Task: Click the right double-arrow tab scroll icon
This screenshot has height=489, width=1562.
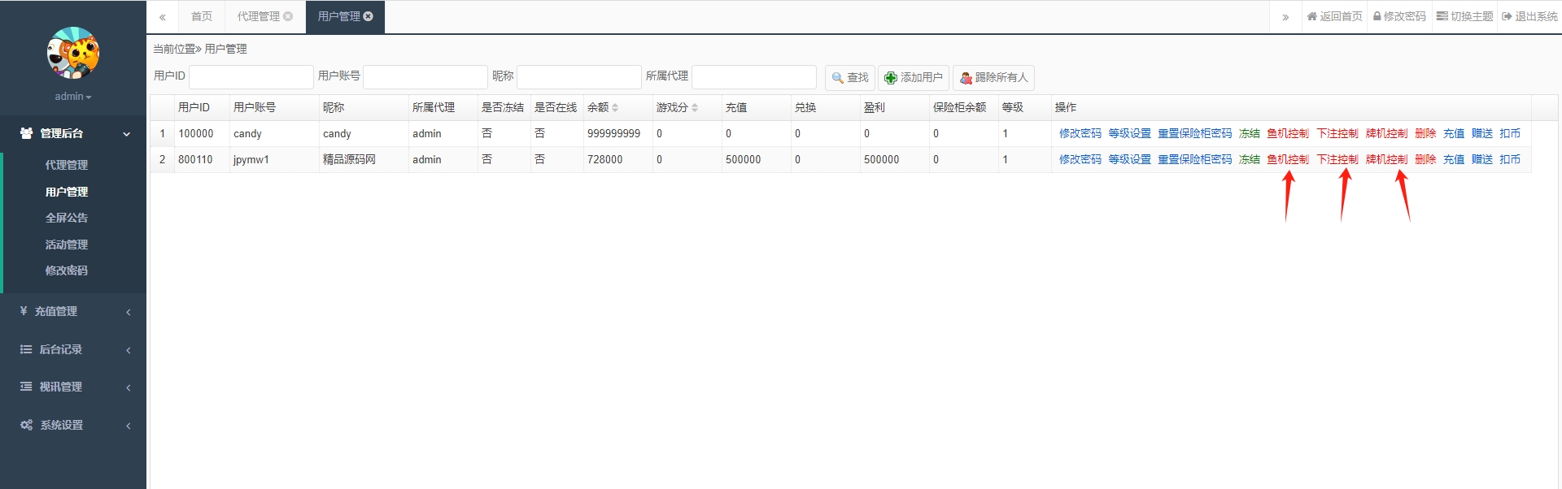Action: 1285,17
